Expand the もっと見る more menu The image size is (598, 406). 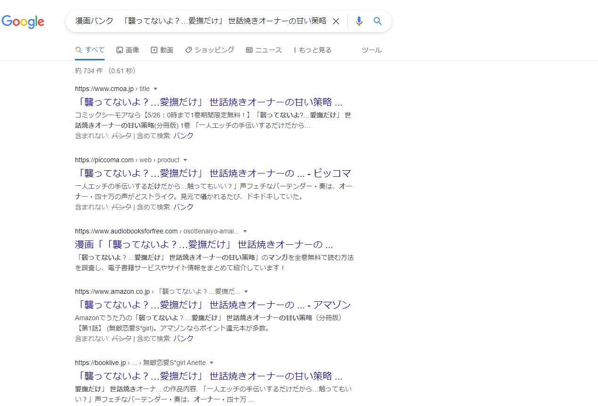312,50
